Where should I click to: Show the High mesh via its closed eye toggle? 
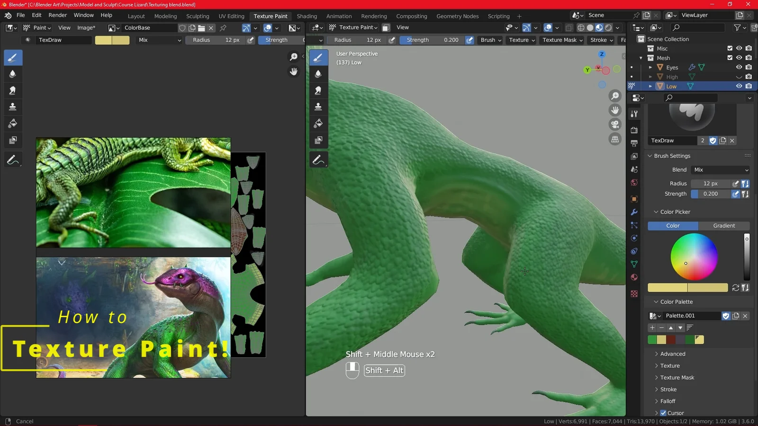(739, 76)
